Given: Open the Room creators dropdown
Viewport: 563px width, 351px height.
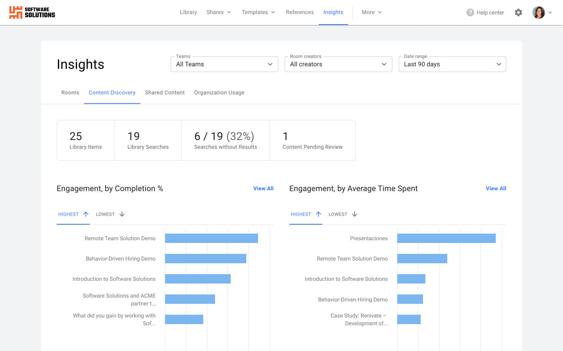Looking at the screenshot, I should coord(338,64).
